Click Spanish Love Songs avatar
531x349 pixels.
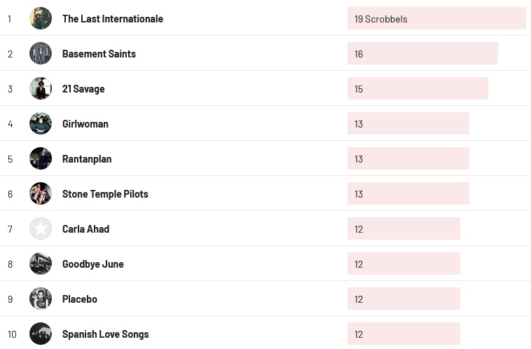point(41,334)
